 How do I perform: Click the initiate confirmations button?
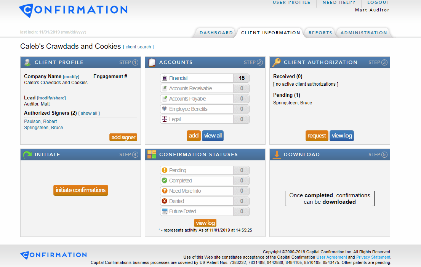click(x=80, y=190)
